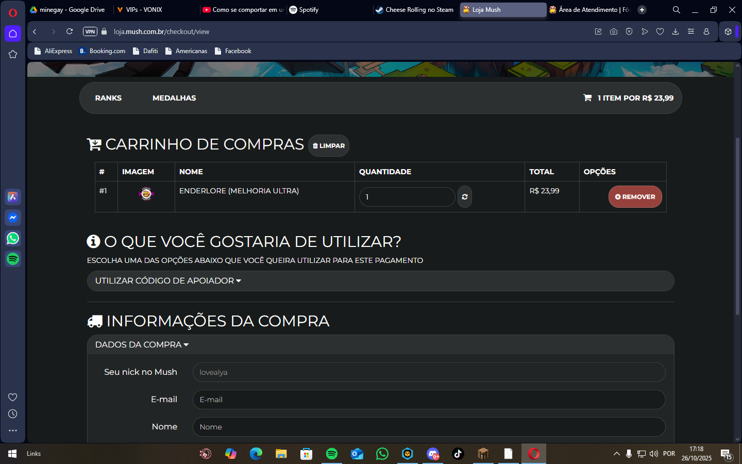Show hidden system tray icons
742x464 pixels.
coord(616,454)
